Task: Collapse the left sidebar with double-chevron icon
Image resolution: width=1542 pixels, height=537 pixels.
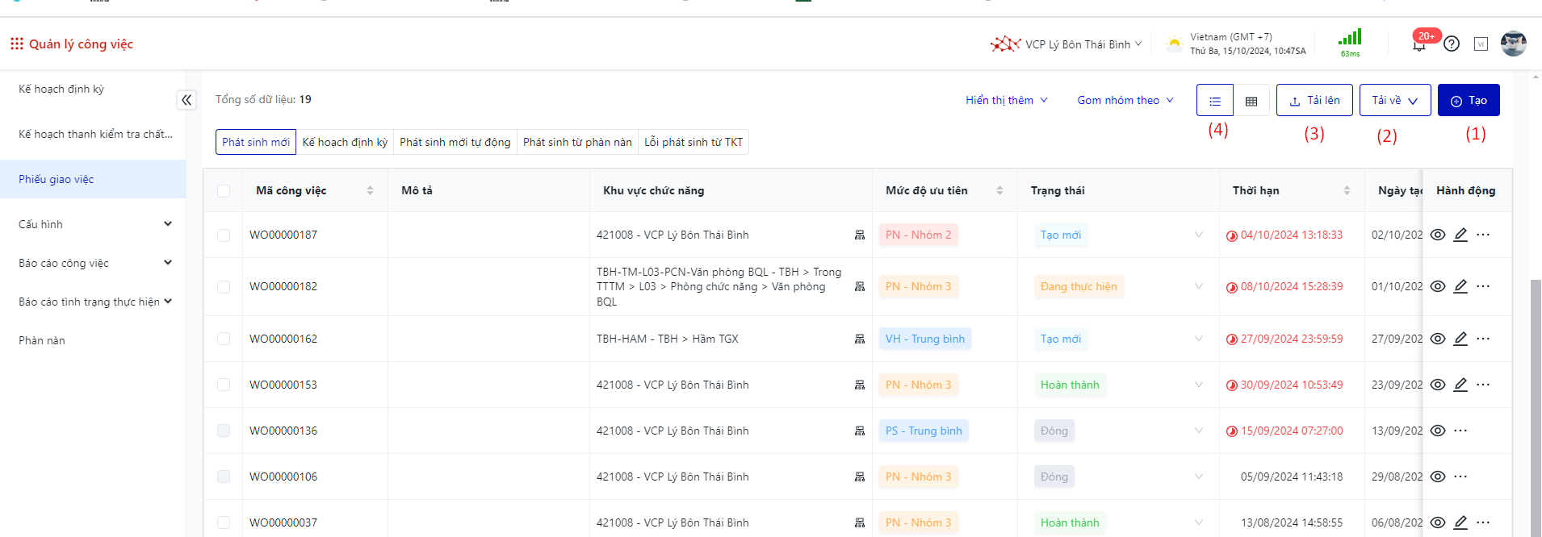Action: [x=186, y=100]
